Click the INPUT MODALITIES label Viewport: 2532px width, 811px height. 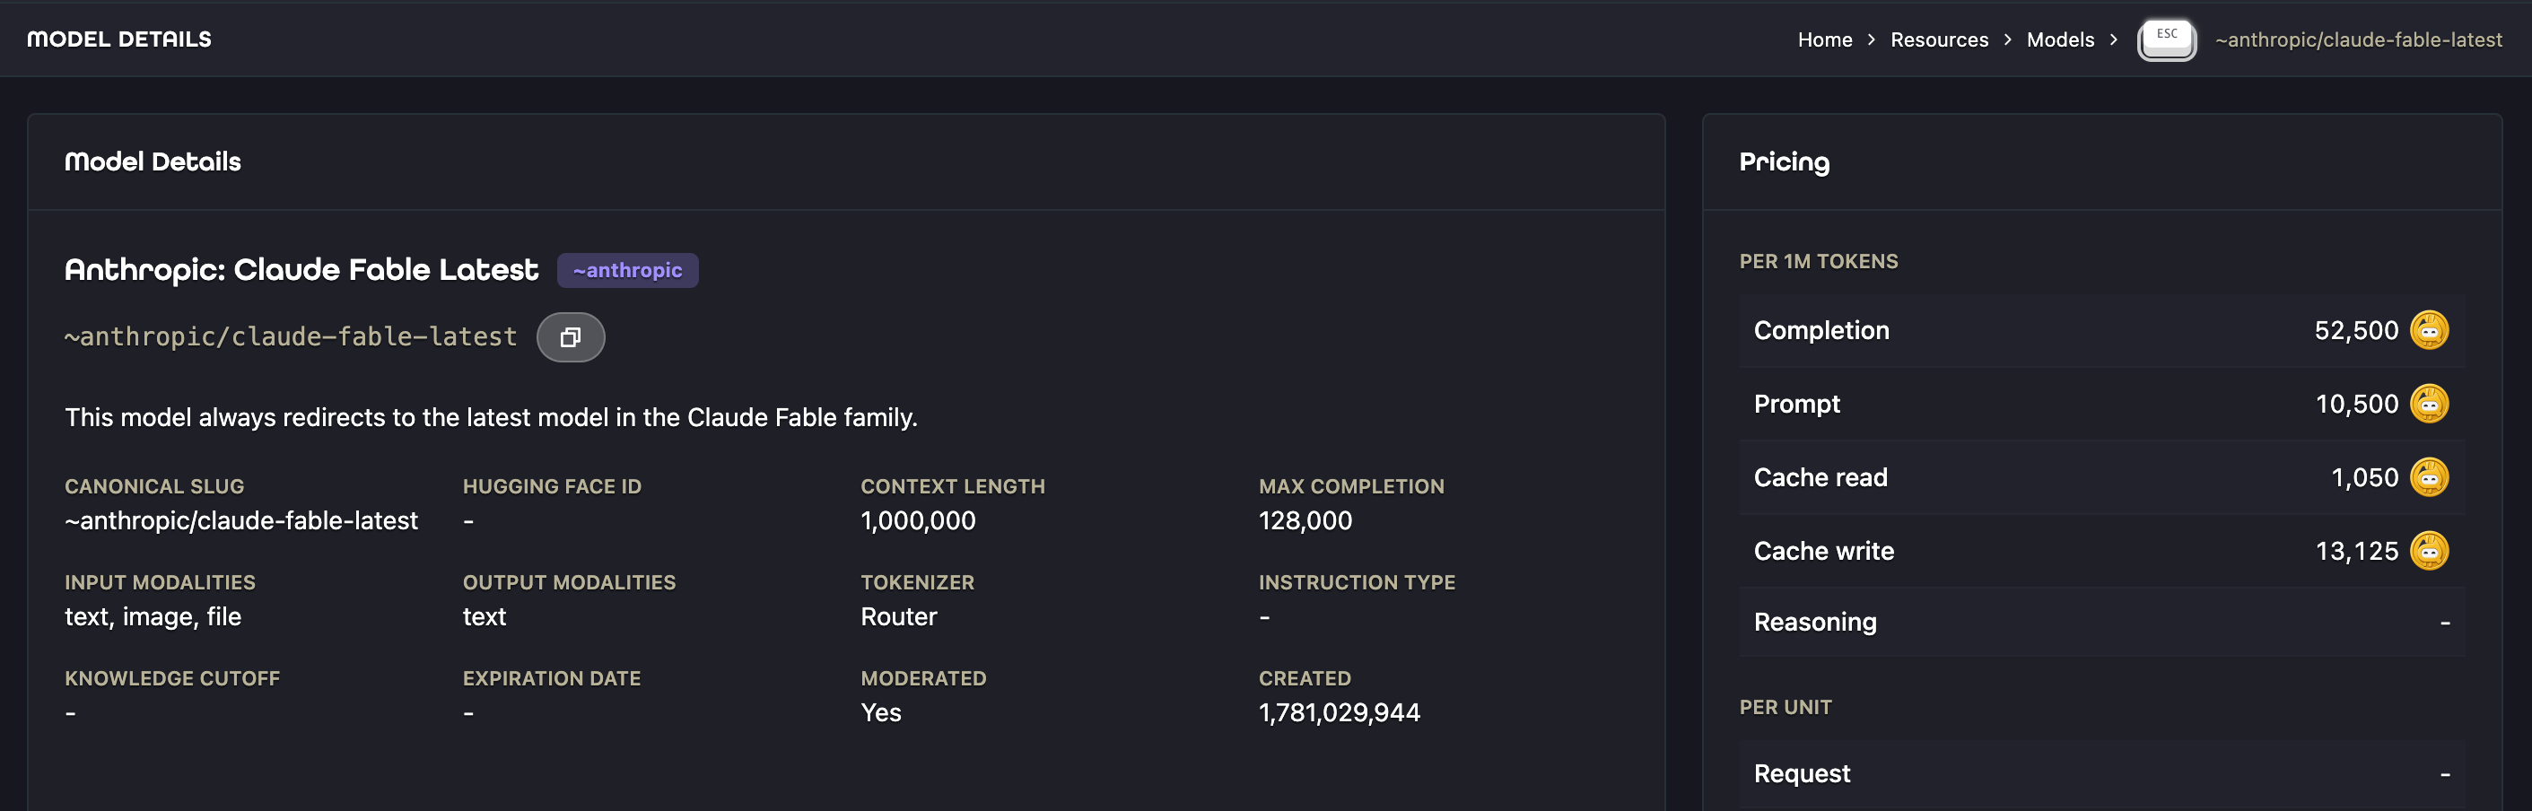tap(161, 583)
